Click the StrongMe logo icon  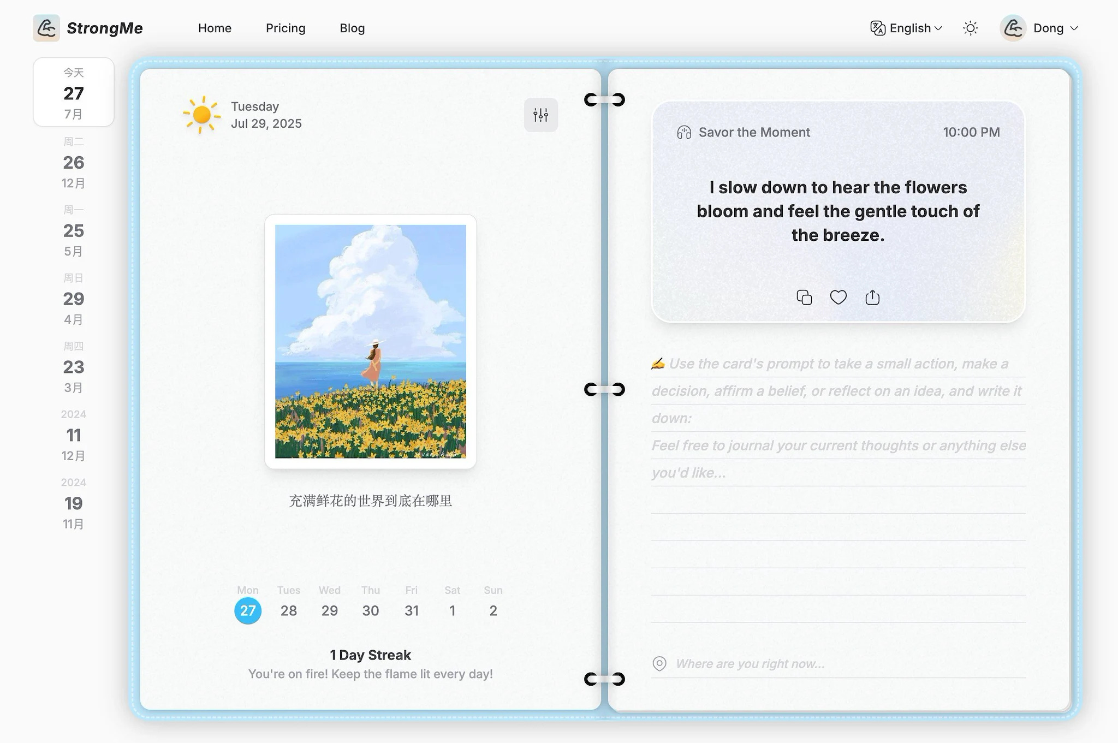click(x=46, y=28)
